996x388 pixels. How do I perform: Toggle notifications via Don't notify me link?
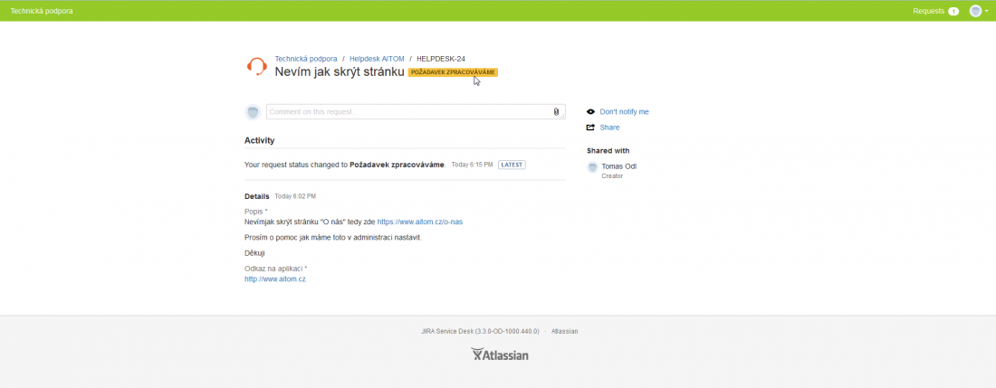(624, 112)
